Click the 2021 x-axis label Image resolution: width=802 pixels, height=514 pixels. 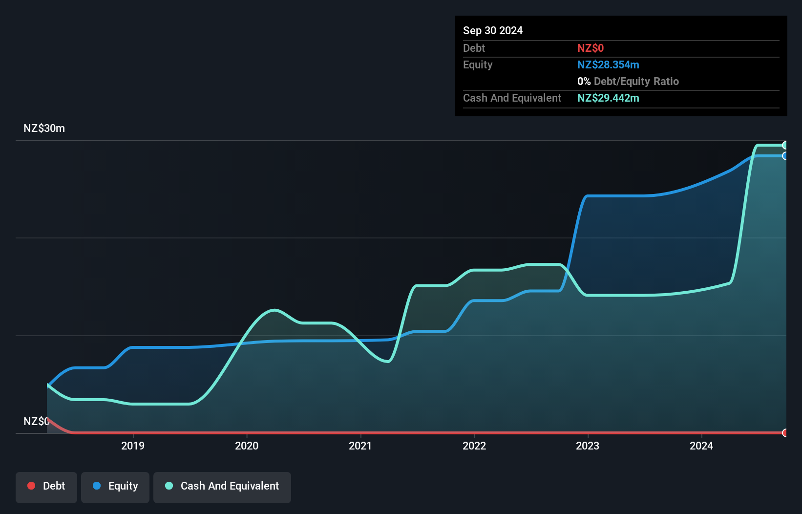[360, 446]
